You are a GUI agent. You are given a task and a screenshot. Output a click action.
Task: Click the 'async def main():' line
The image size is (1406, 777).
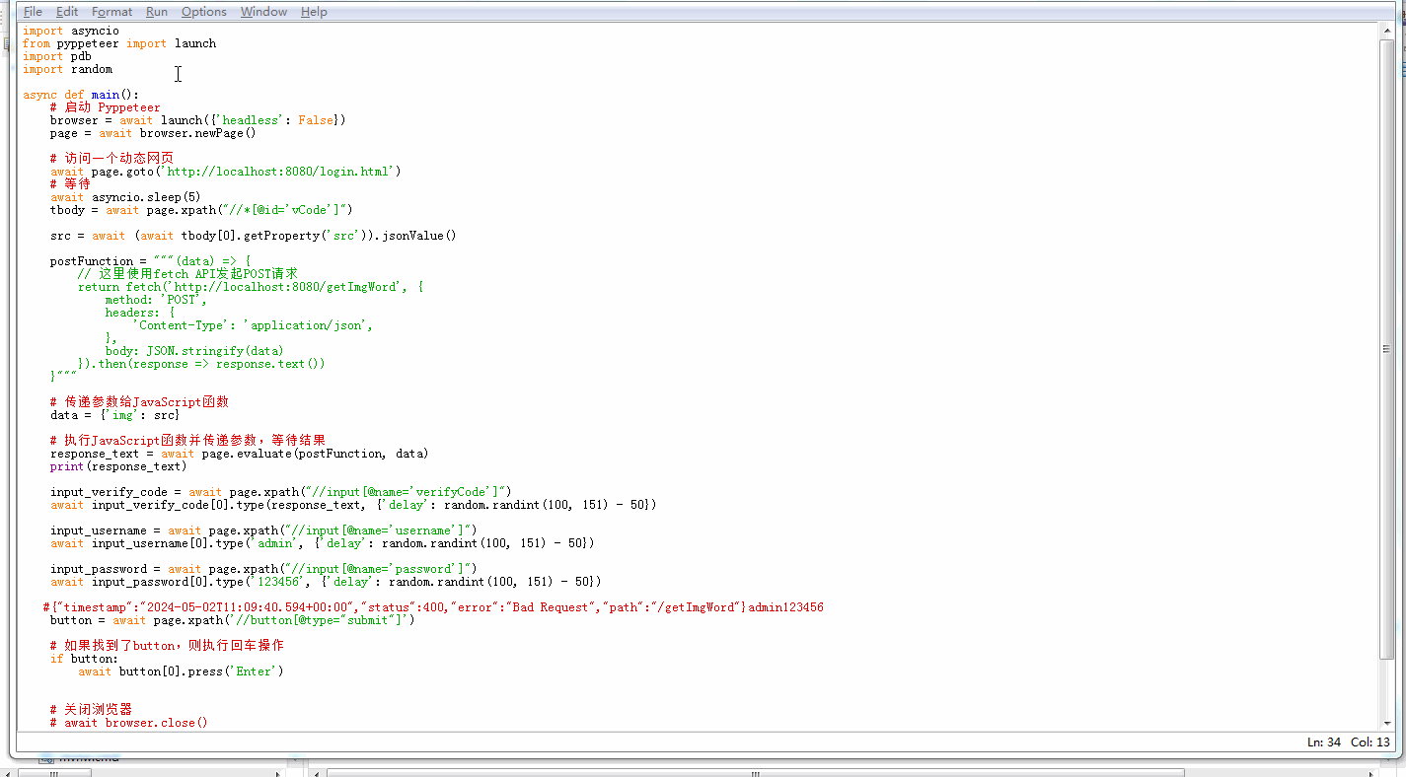click(x=81, y=95)
